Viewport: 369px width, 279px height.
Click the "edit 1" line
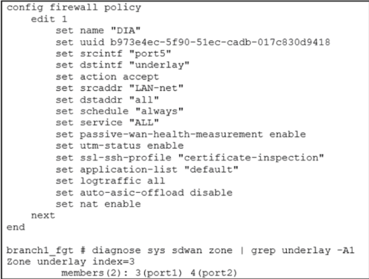[46, 19]
